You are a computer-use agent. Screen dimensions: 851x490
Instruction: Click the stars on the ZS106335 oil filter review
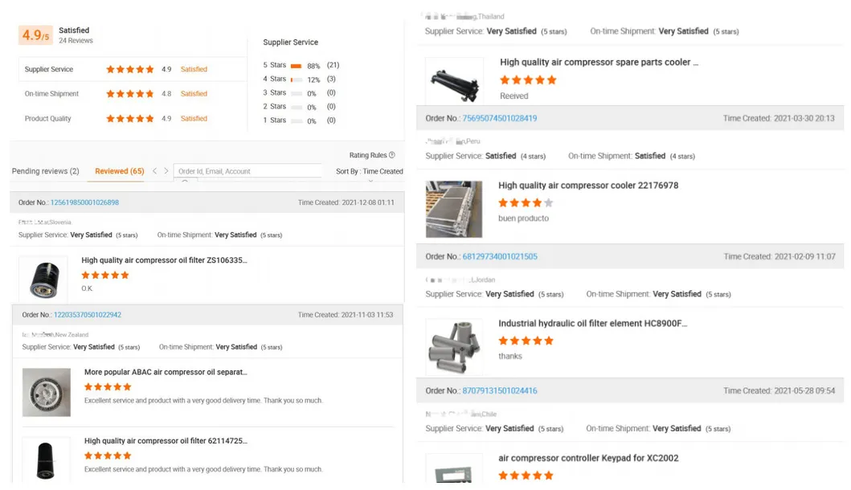[x=104, y=275]
